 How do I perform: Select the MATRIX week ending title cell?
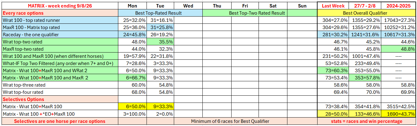[60, 6]
